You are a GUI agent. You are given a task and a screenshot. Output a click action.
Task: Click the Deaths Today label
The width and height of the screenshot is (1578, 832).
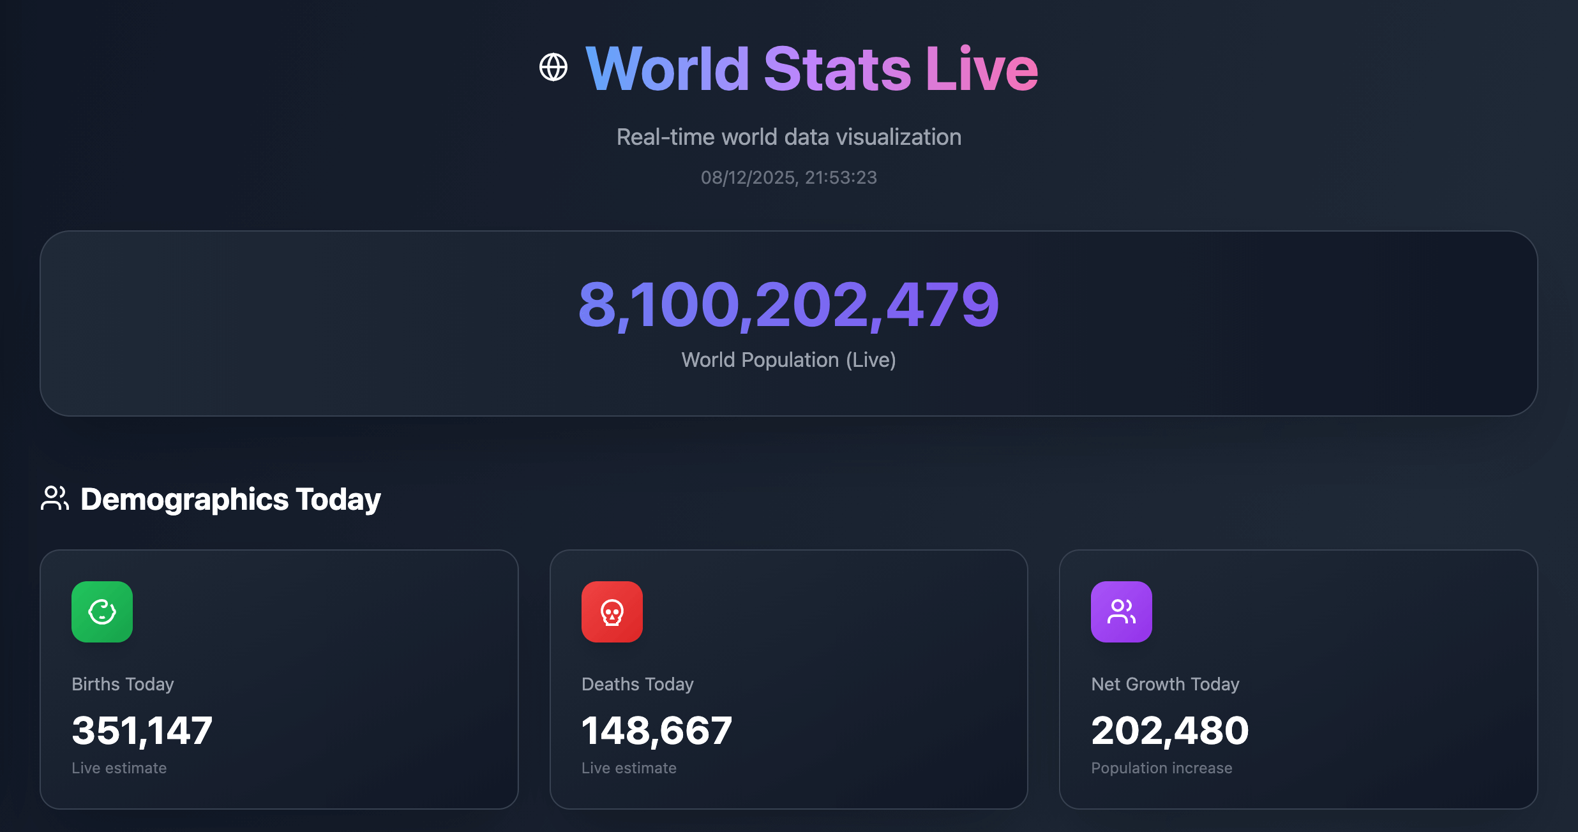click(x=637, y=684)
